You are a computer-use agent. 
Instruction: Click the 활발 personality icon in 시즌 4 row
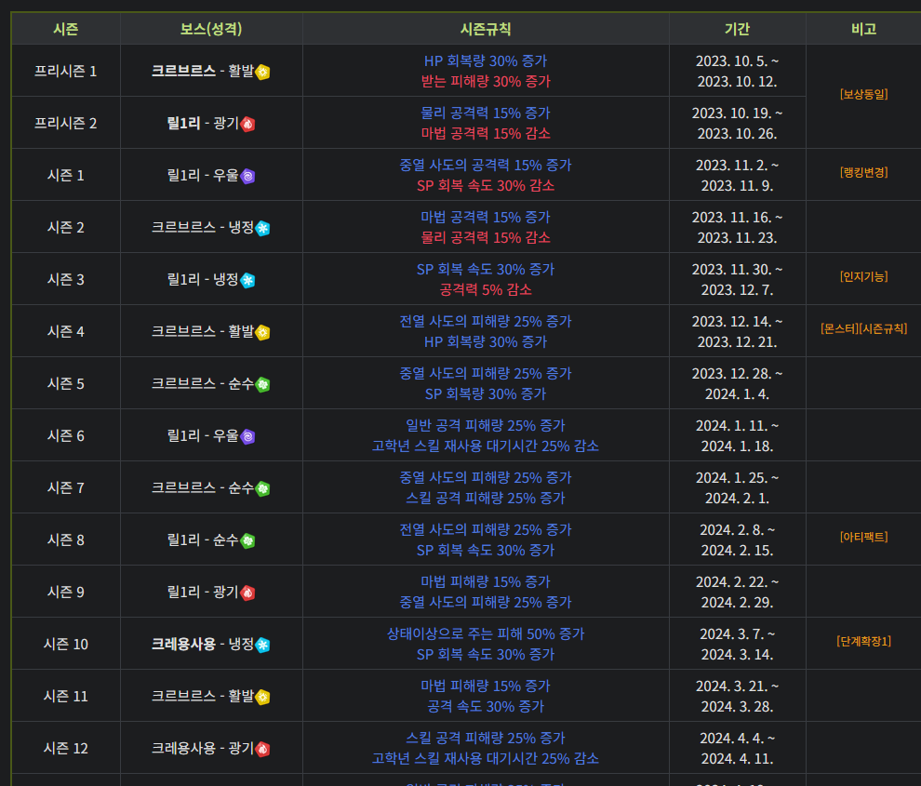pos(262,332)
